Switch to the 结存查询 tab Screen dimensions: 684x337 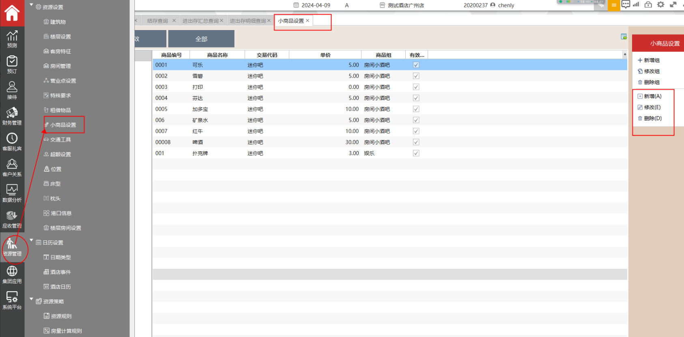tap(157, 21)
